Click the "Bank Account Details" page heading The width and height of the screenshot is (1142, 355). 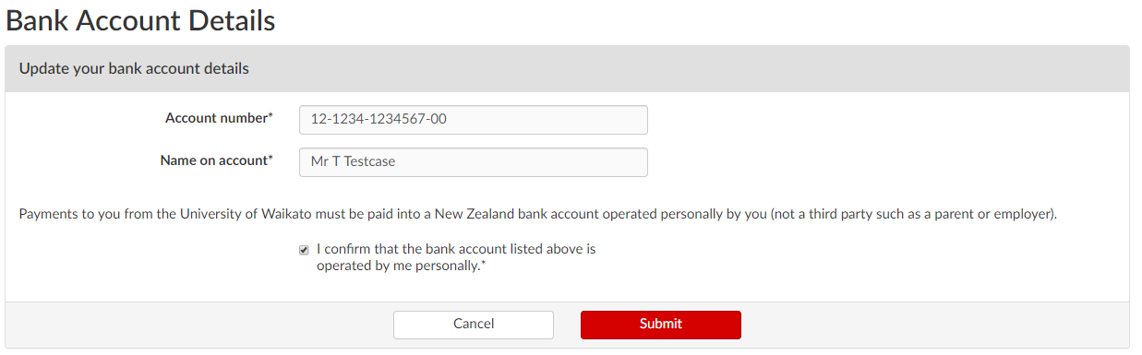tap(141, 20)
